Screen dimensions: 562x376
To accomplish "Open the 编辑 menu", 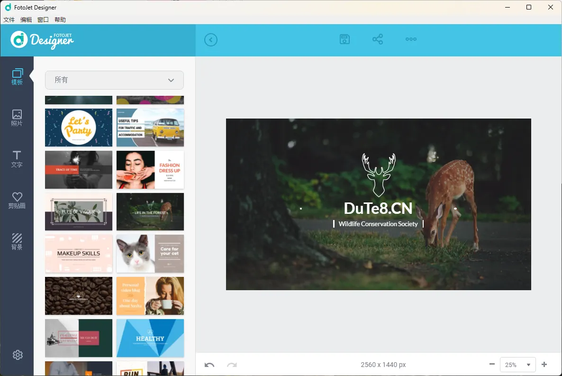I will [26, 20].
